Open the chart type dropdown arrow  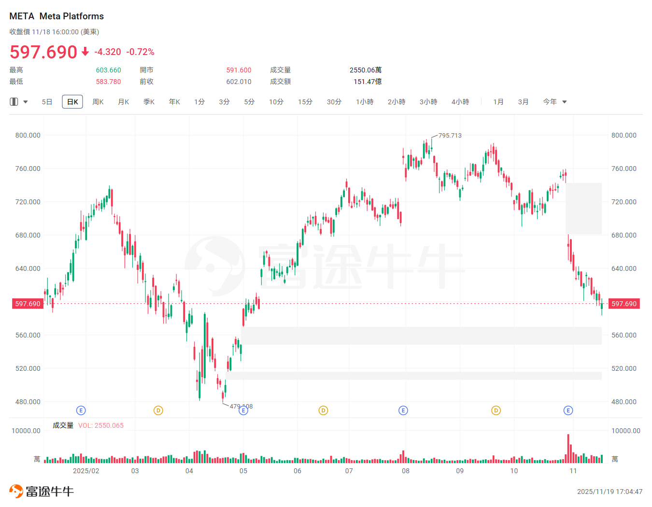click(x=26, y=102)
